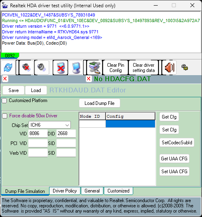Switch to the Driver Policy tab
The image size is (202, 217).
(x=65, y=191)
